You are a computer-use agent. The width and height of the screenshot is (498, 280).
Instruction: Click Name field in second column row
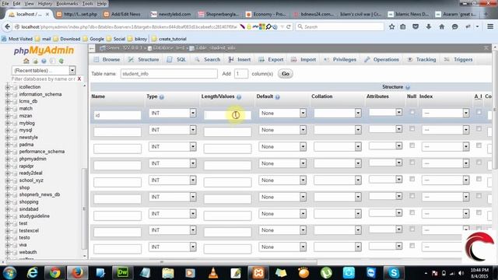[117, 131]
